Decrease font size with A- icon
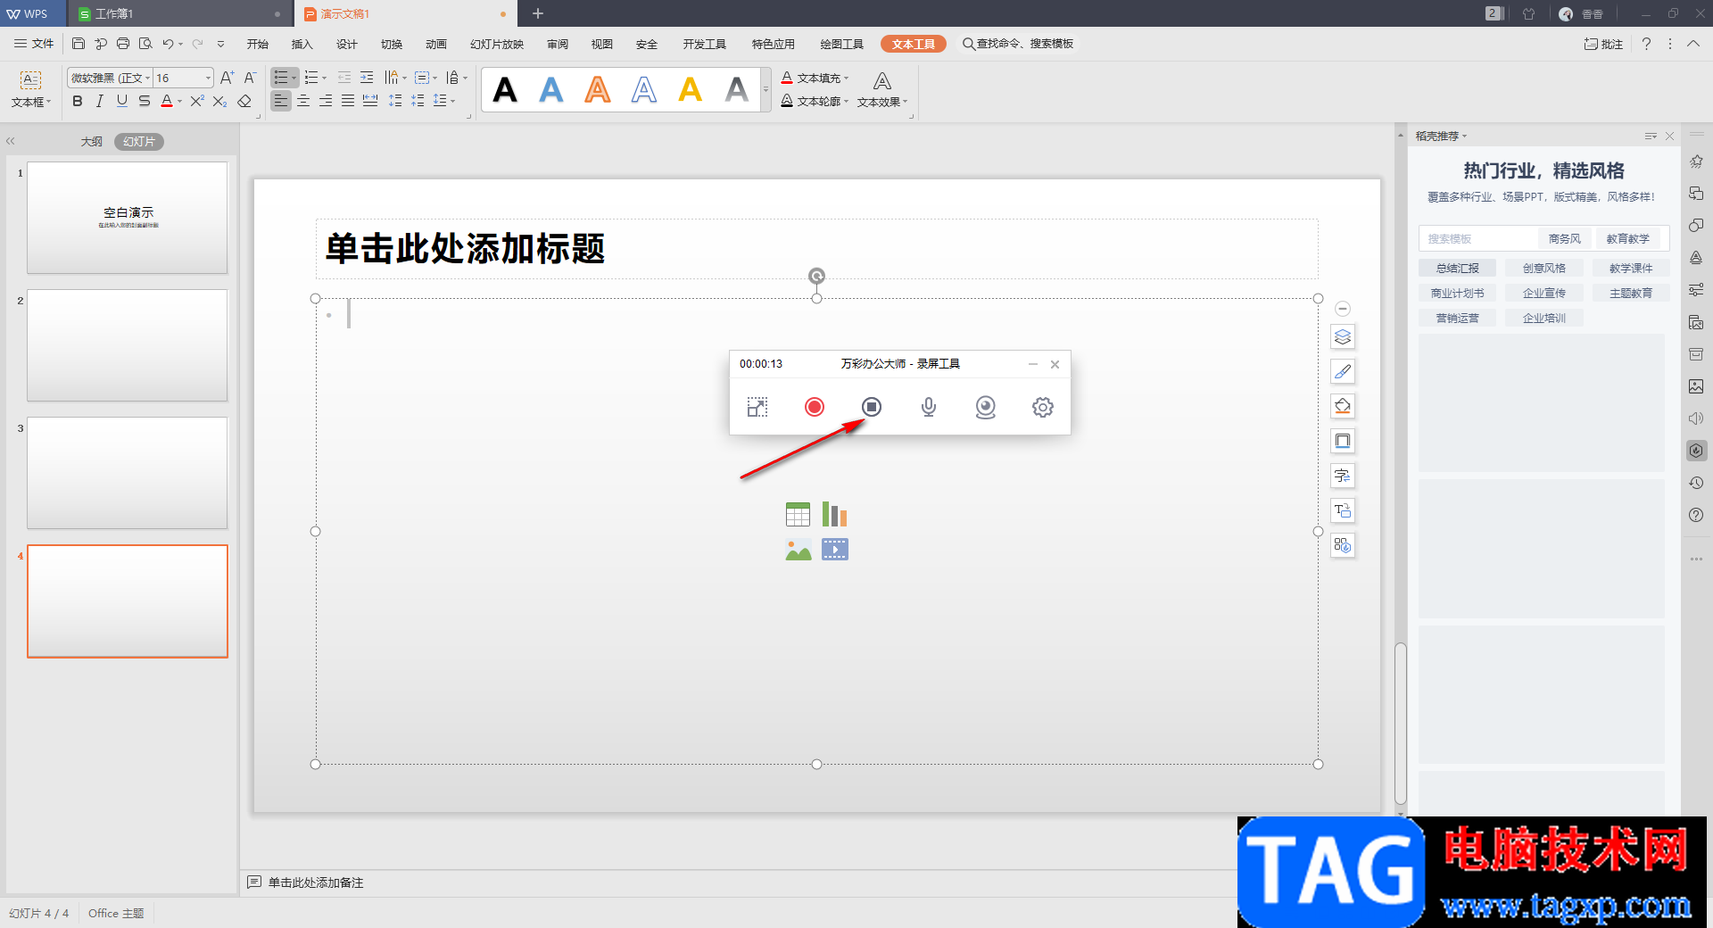This screenshot has height=928, width=1713. [x=250, y=78]
